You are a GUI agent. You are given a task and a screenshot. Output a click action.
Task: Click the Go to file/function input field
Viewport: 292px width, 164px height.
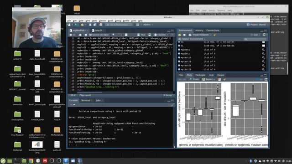tap(119, 25)
